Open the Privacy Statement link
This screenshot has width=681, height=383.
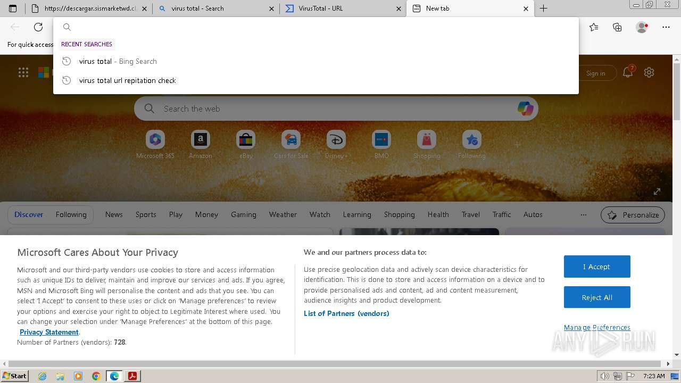click(49, 332)
